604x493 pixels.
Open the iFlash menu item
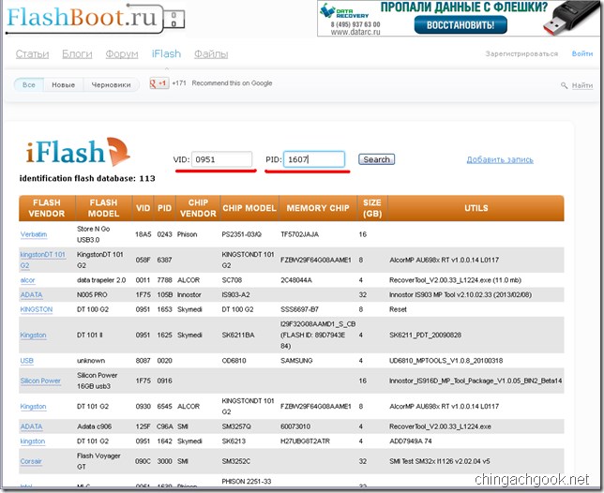click(x=166, y=53)
